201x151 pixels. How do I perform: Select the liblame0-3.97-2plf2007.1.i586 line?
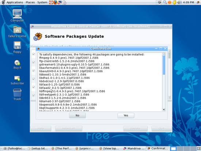click(60, 101)
